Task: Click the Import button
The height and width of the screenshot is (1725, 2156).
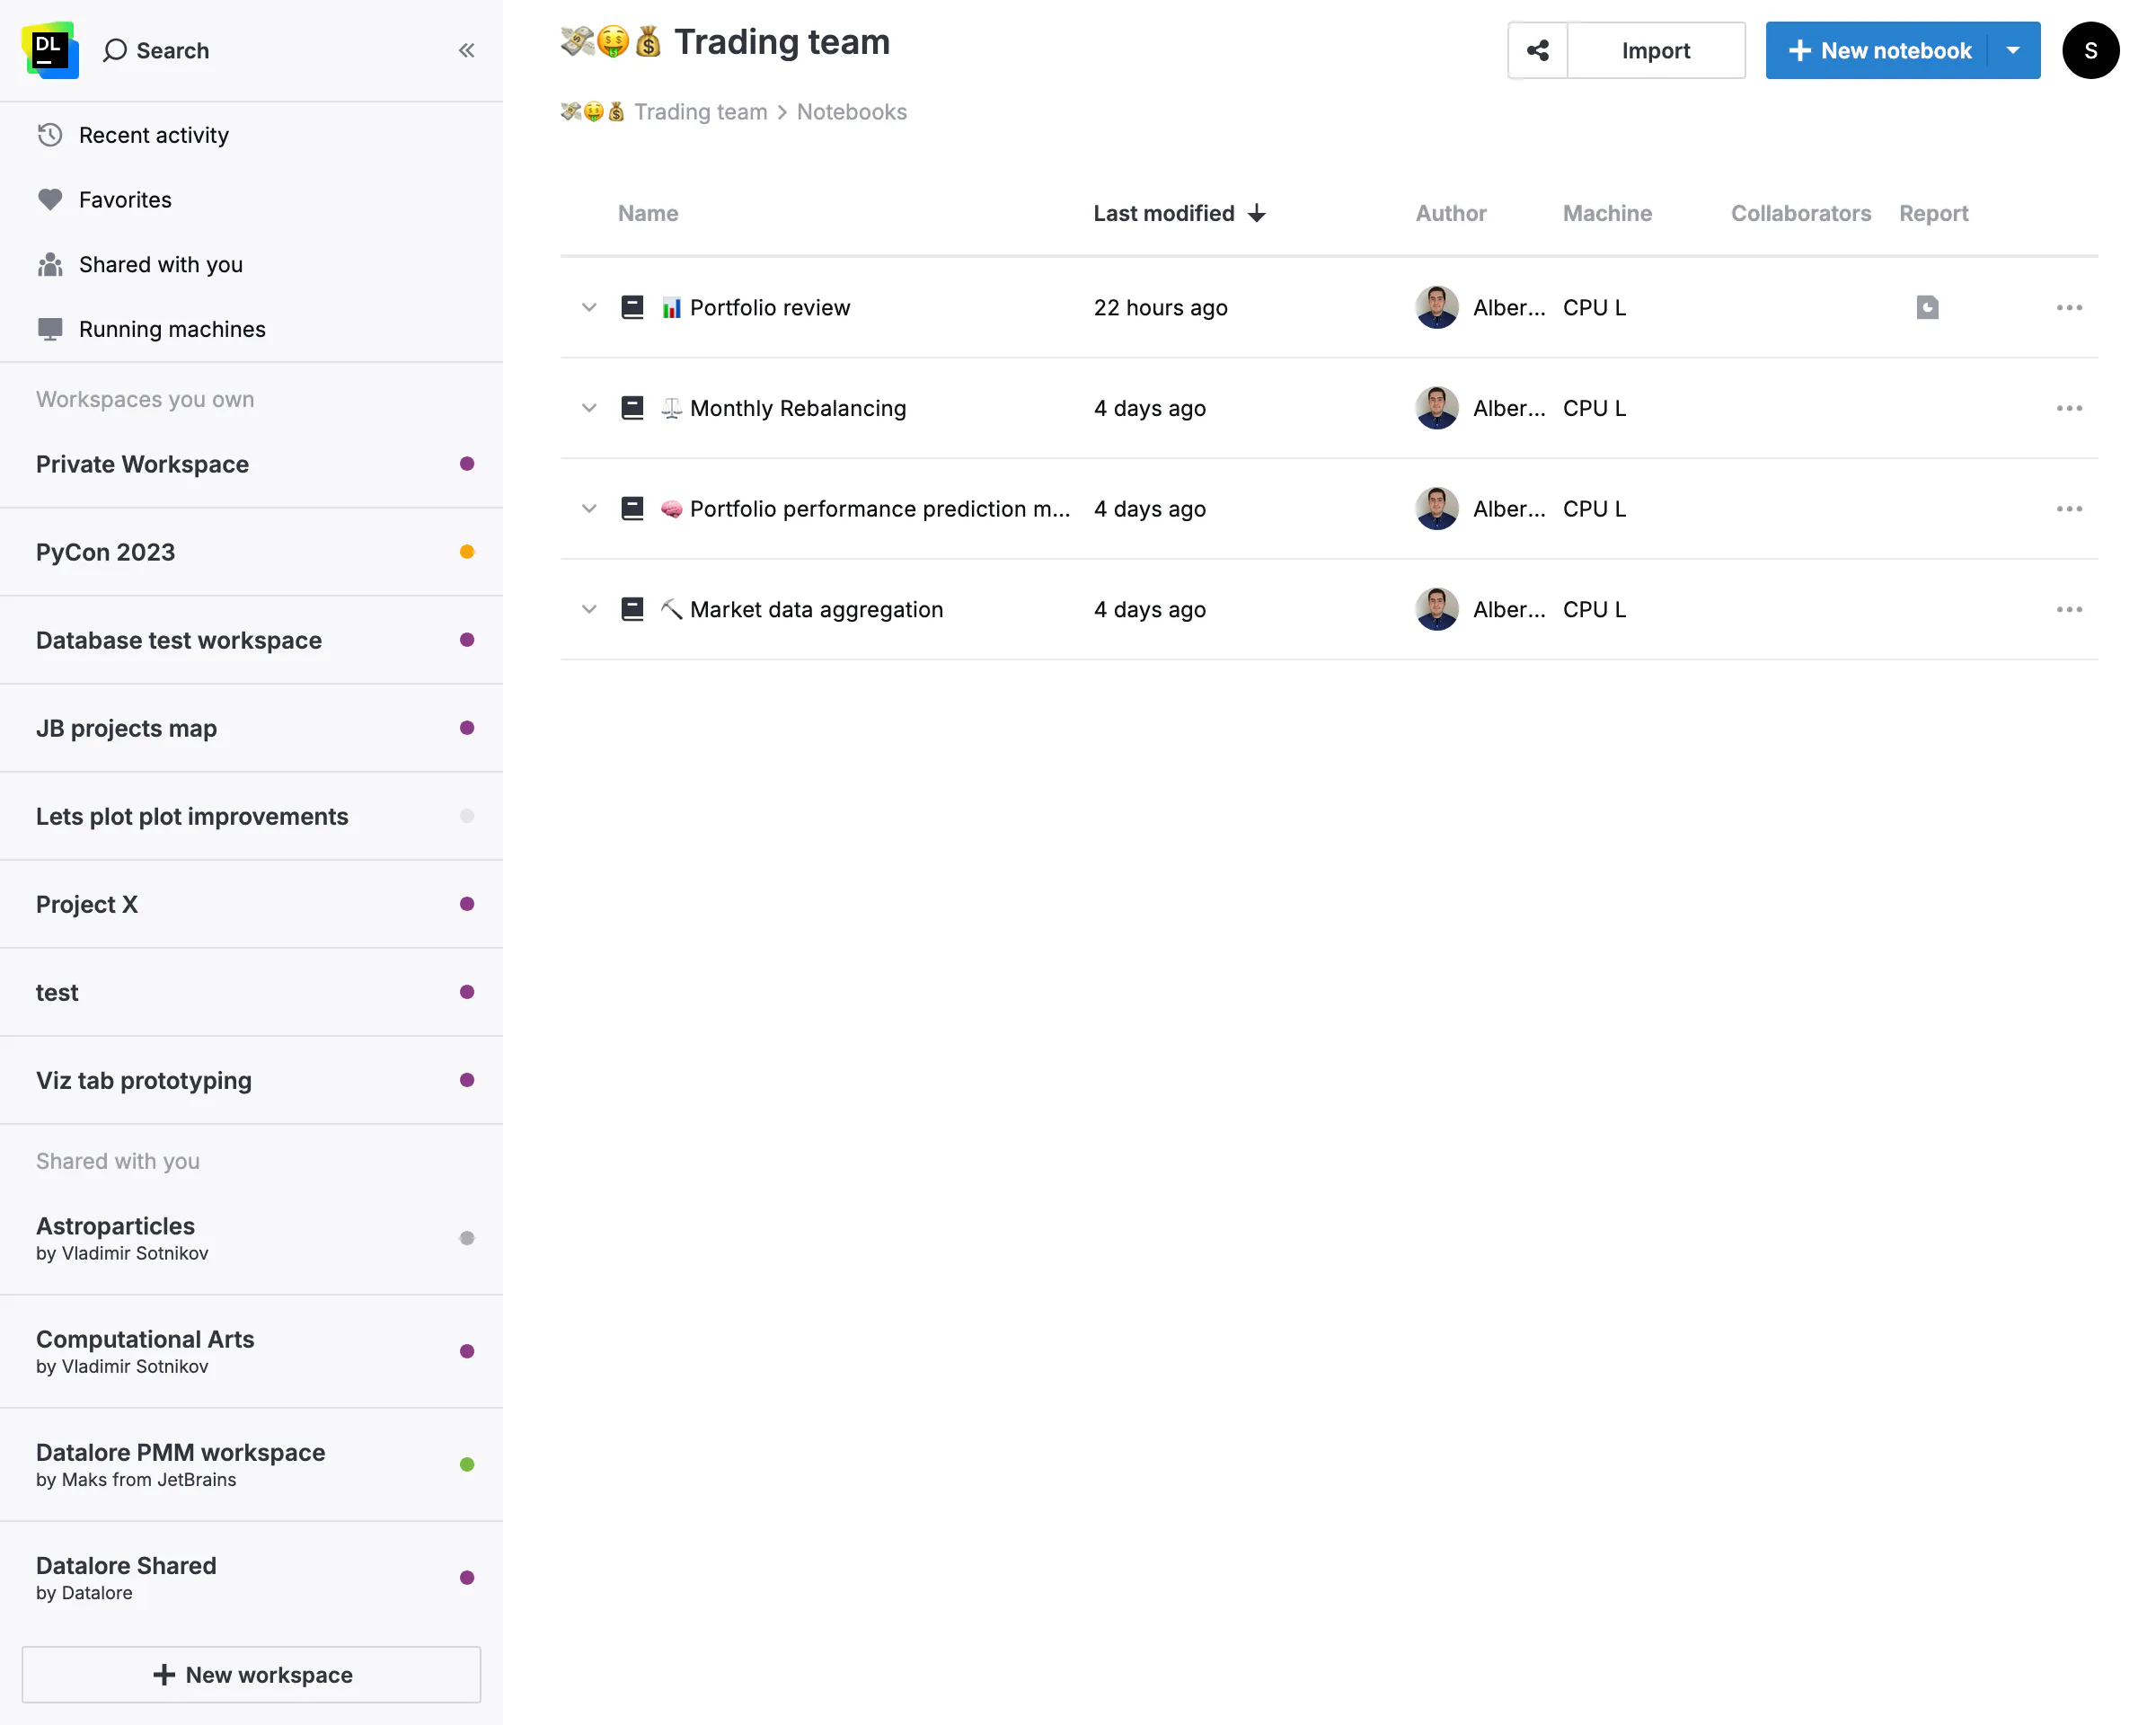Action: coord(1655,50)
